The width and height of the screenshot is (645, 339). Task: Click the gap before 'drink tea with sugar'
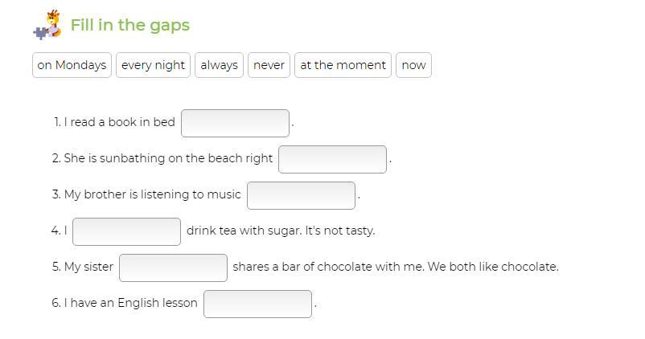coord(126,231)
